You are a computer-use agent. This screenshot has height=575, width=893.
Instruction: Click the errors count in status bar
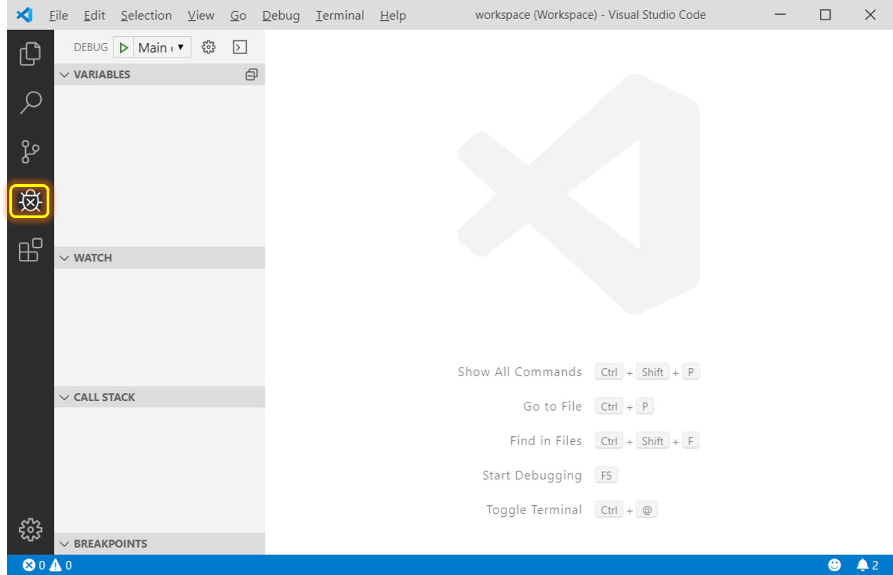pos(35,565)
